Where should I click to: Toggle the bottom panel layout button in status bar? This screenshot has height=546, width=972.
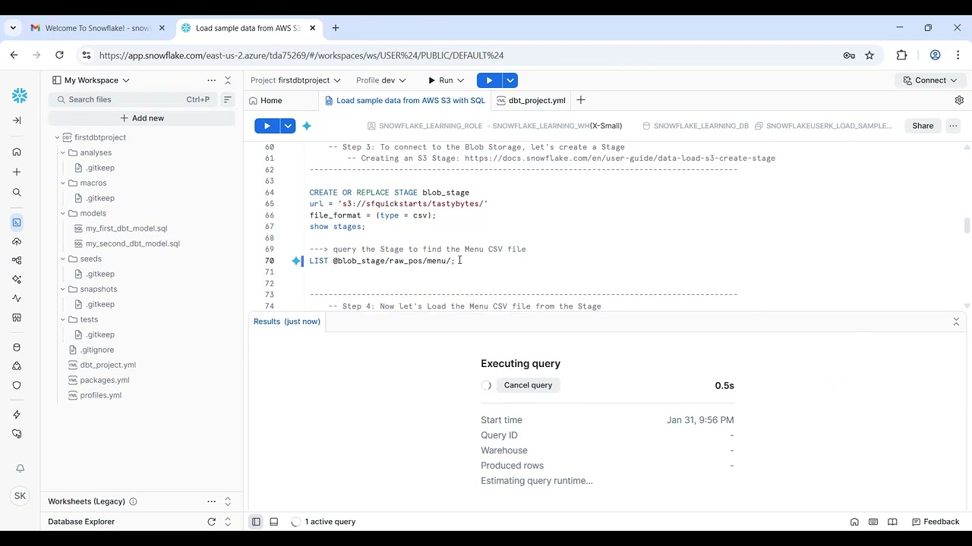click(x=274, y=522)
